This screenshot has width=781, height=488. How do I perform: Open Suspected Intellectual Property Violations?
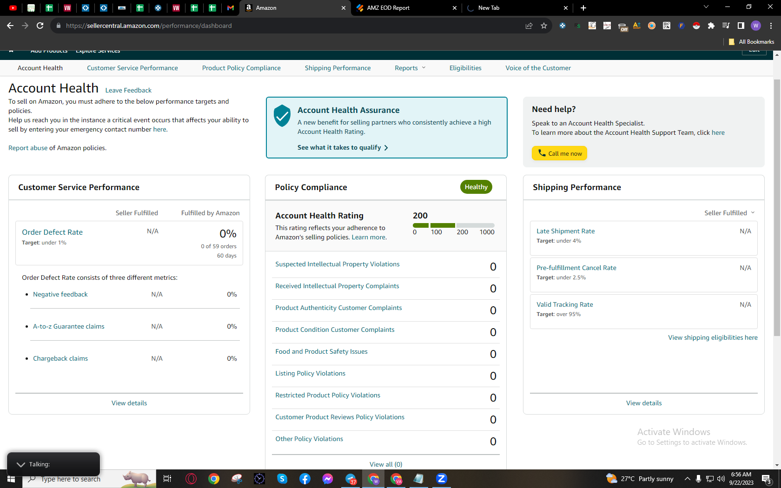point(338,264)
